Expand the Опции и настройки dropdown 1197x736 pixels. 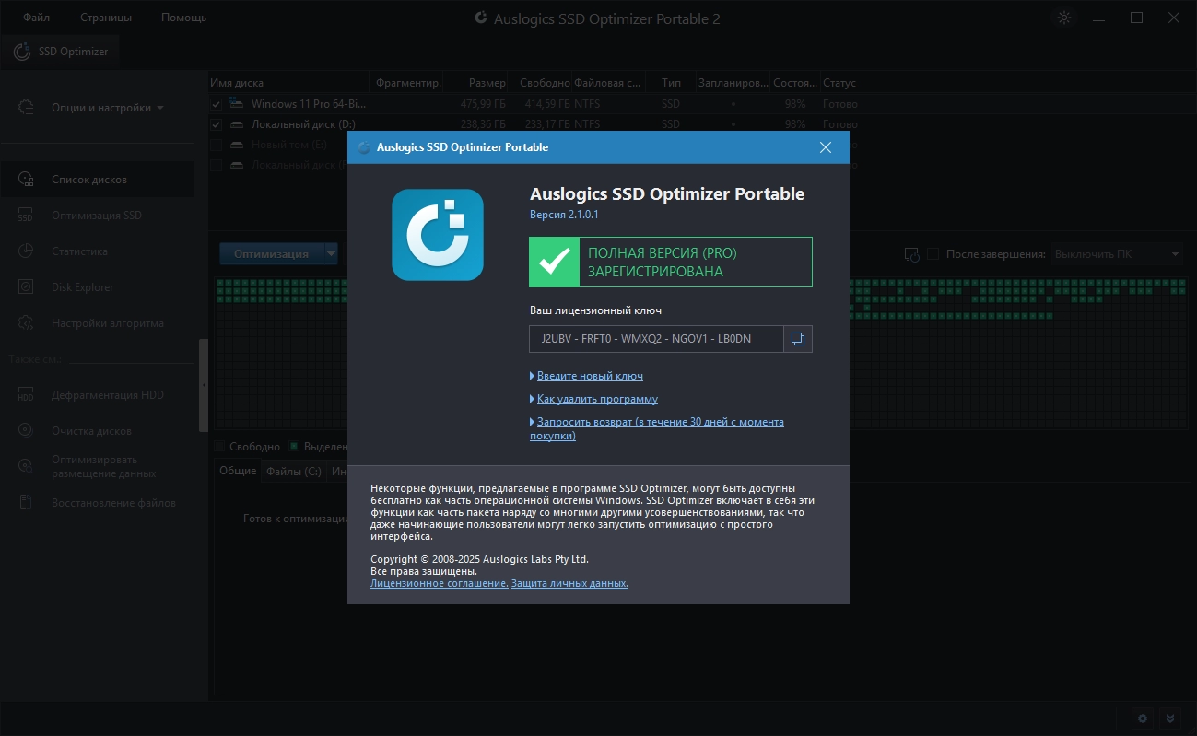coord(107,108)
